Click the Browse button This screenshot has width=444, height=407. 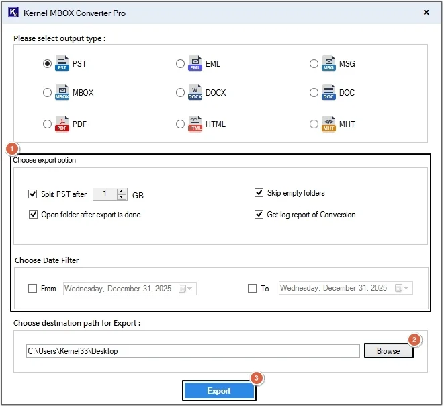pos(388,351)
